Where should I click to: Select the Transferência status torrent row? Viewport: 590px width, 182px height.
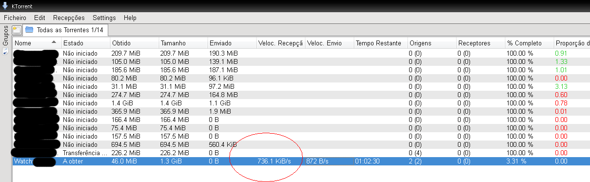301,153
